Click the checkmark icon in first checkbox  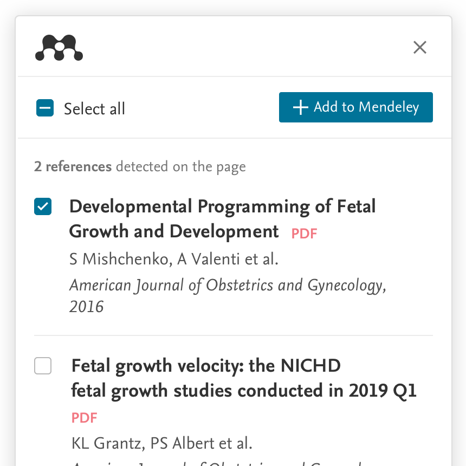click(43, 206)
